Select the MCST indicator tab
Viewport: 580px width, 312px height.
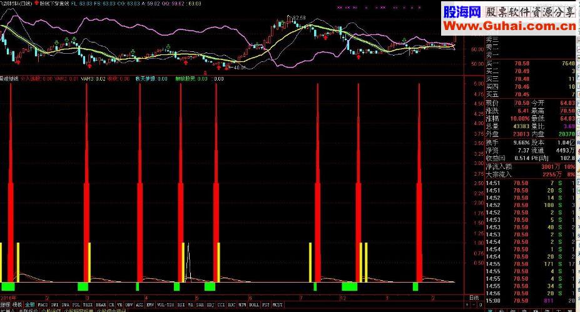[278, 305]
